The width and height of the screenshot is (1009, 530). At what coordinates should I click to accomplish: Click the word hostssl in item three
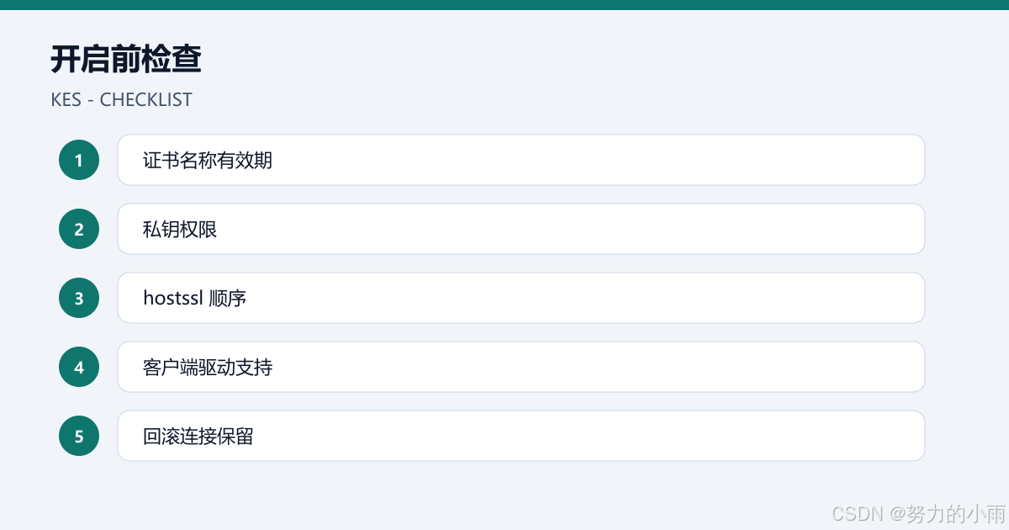(x=173, y=298)
